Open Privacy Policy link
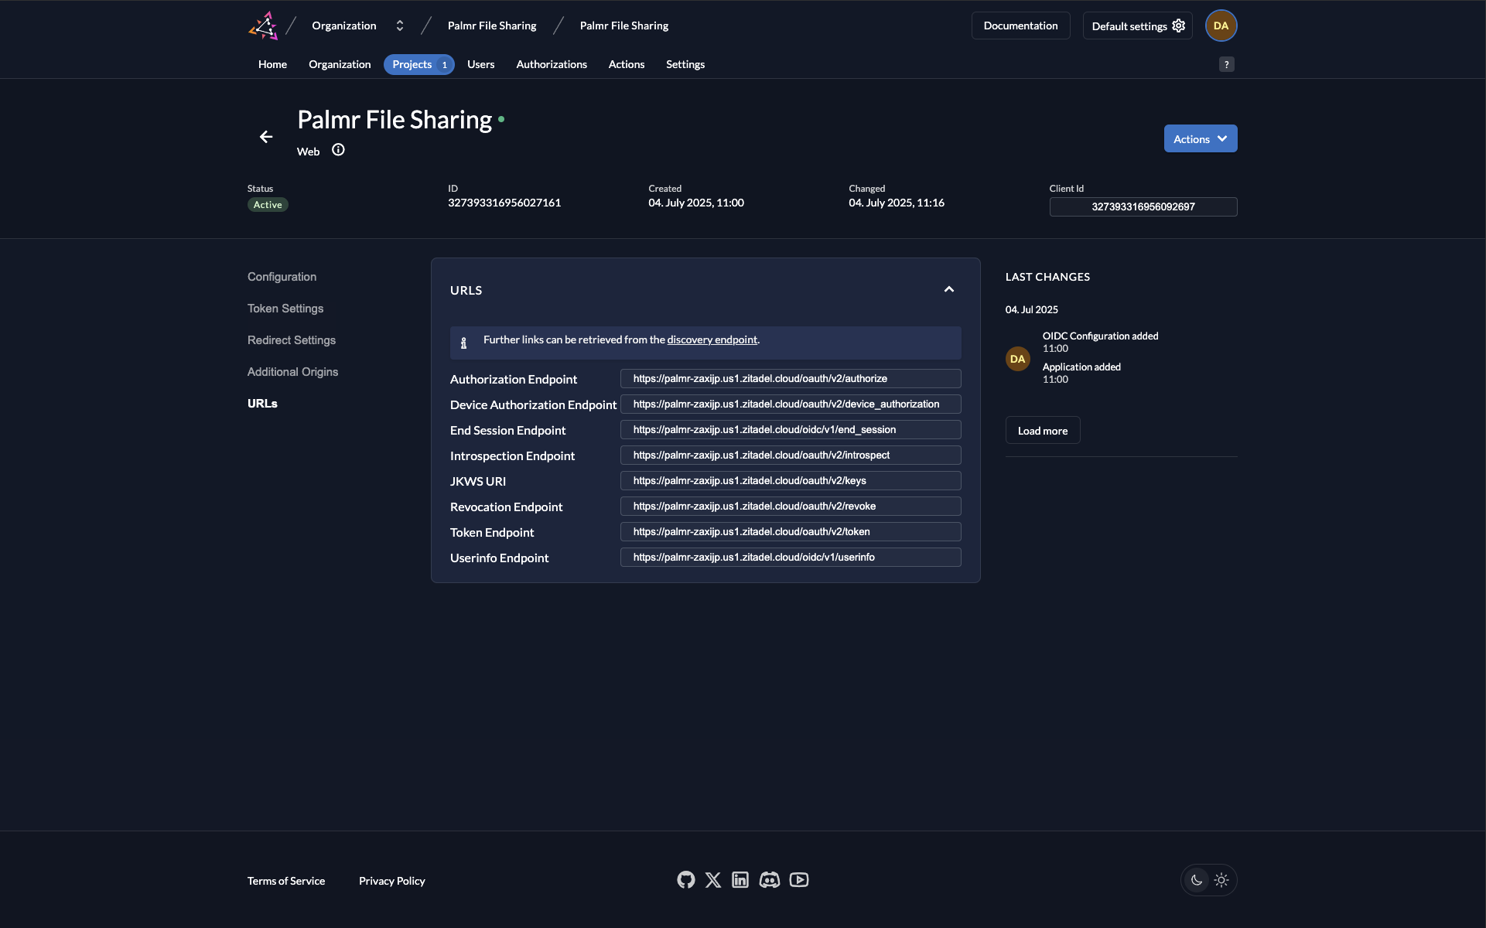 392,881
